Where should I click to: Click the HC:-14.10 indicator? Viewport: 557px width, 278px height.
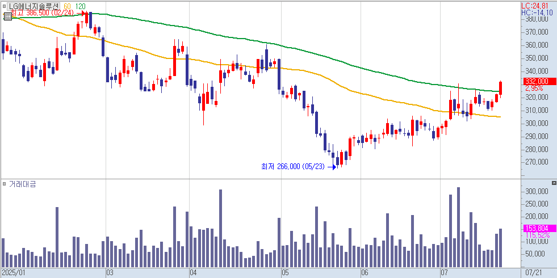coord(537,13)
